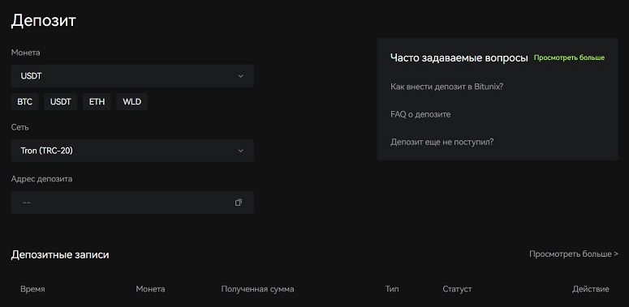Select the USDT quick coin chip
Screen dimensions: 629x307
[60, 102]
